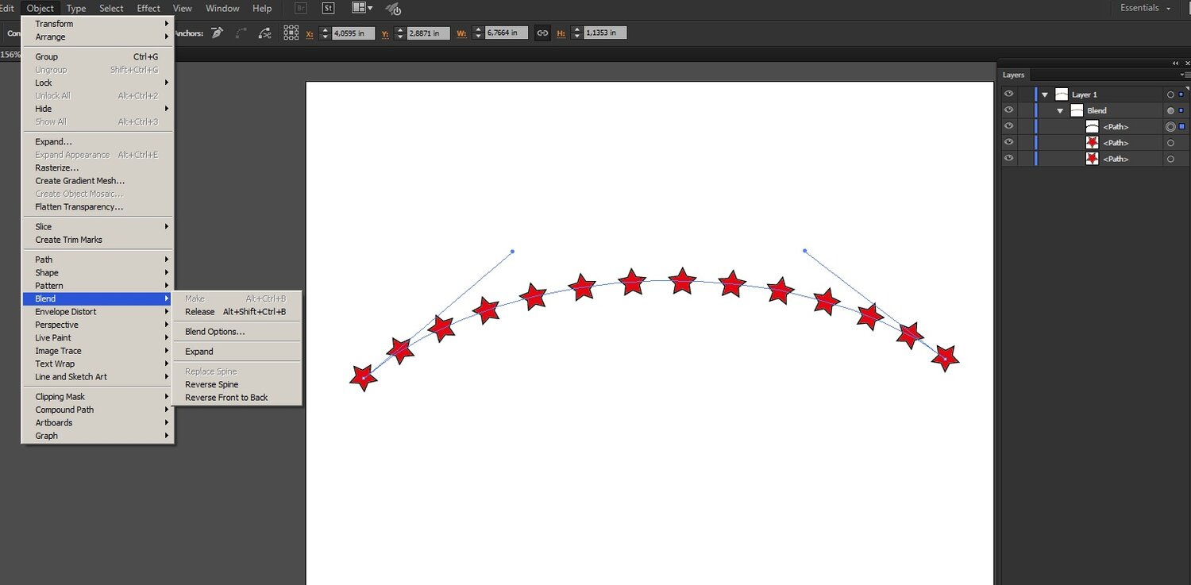
Task: Toggle Constrain Width and Height link icon
Action: point(542,33)
